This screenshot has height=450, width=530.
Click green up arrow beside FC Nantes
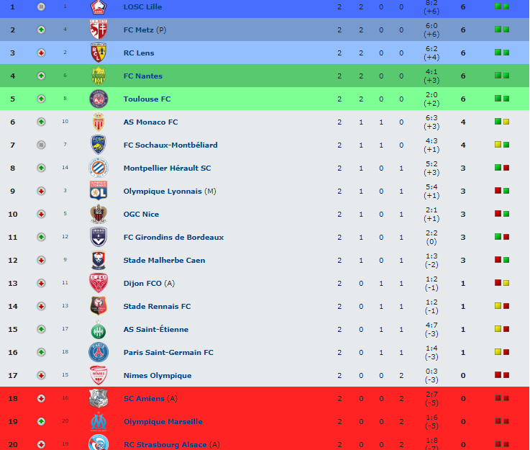(x=41, y=76)
